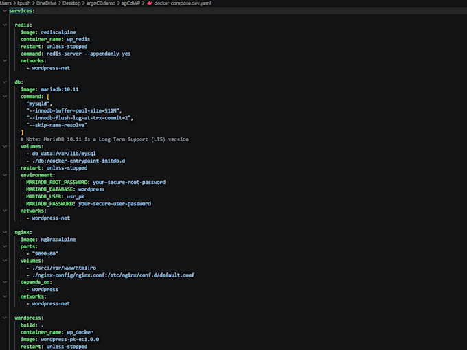
Task: Fold the db service section chevron
Action: tap(5, 82)
